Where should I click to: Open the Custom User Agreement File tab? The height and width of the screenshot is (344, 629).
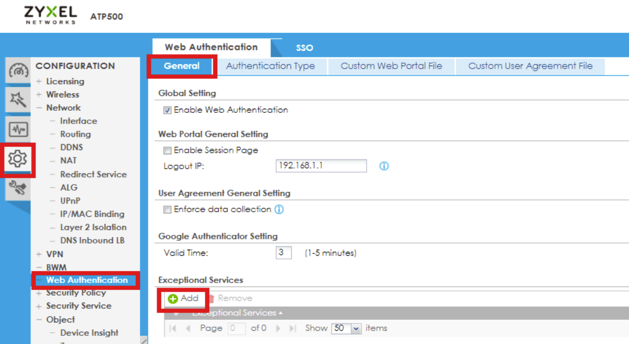pyautogui.click(x=530, y=66)
